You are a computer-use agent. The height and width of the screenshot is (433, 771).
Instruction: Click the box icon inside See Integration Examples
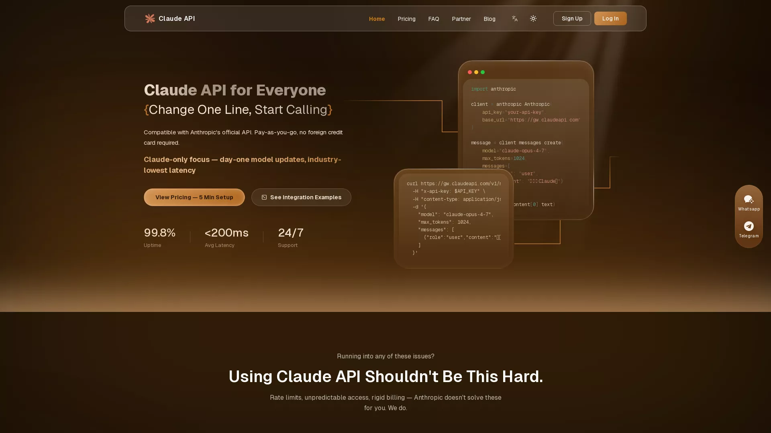(x=264, y=197)
